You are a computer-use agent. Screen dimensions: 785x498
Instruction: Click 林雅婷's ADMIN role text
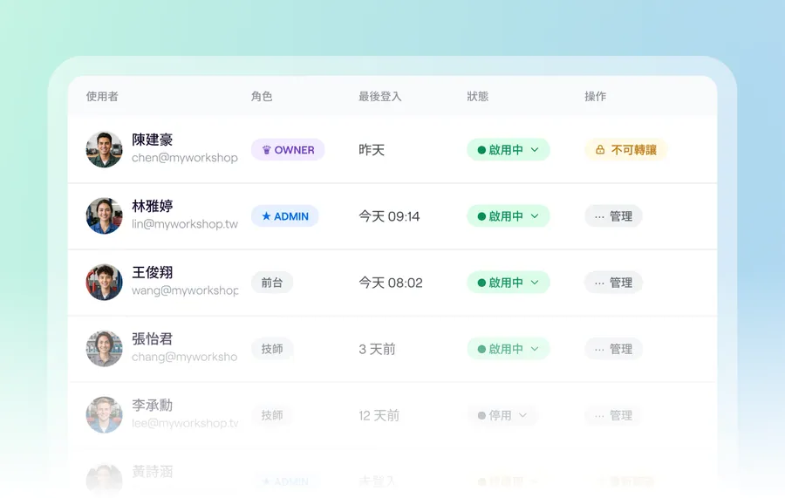[291, 216]
